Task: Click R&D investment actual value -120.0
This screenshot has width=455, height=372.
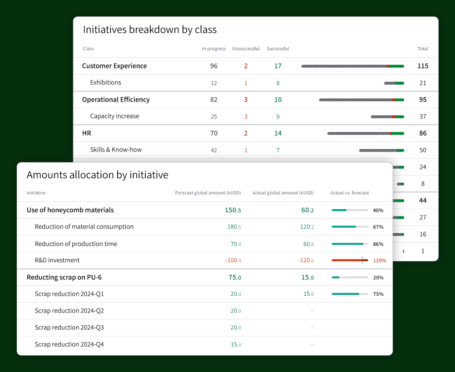Action: (306, 261)
